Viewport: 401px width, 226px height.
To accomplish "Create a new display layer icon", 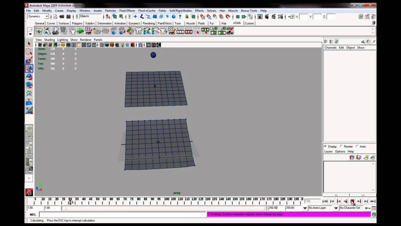I will click(366, 157).
